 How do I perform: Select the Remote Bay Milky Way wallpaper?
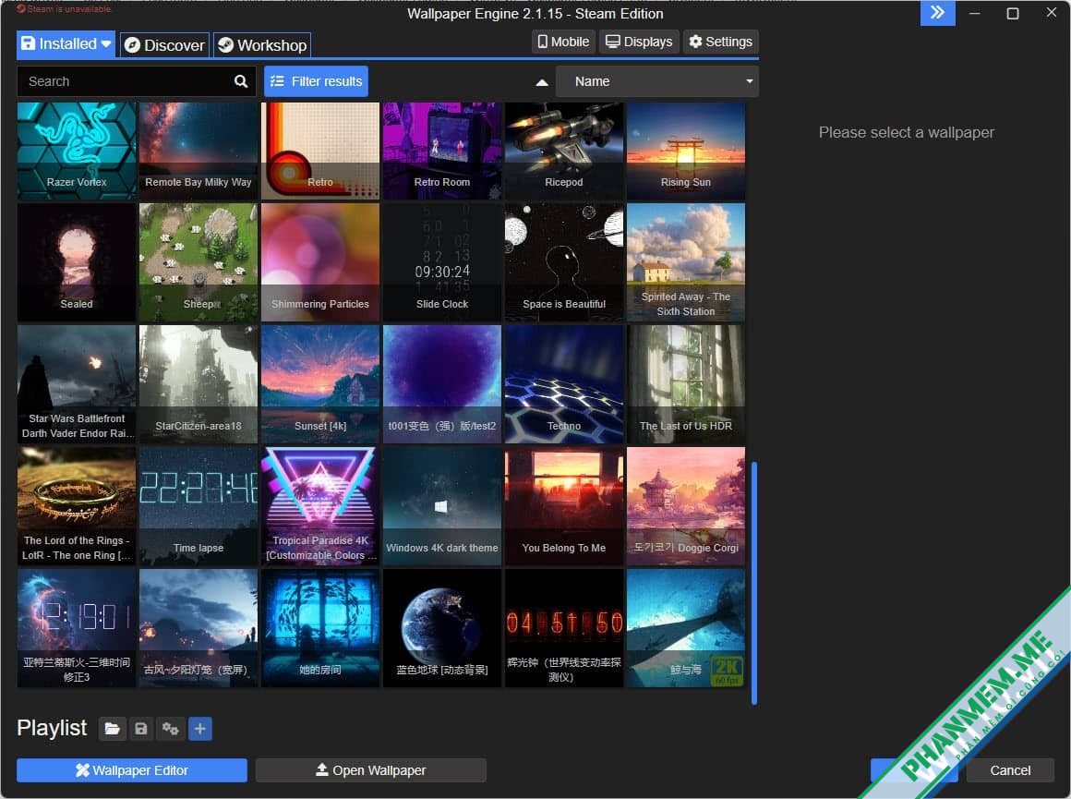(199, 151)
